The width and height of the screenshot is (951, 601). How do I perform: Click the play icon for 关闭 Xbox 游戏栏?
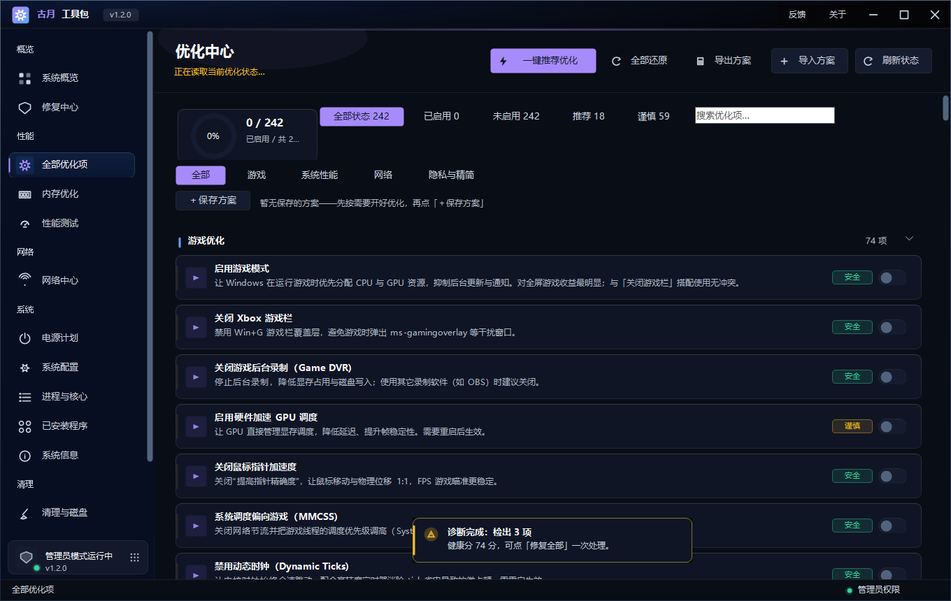[196, 327]
